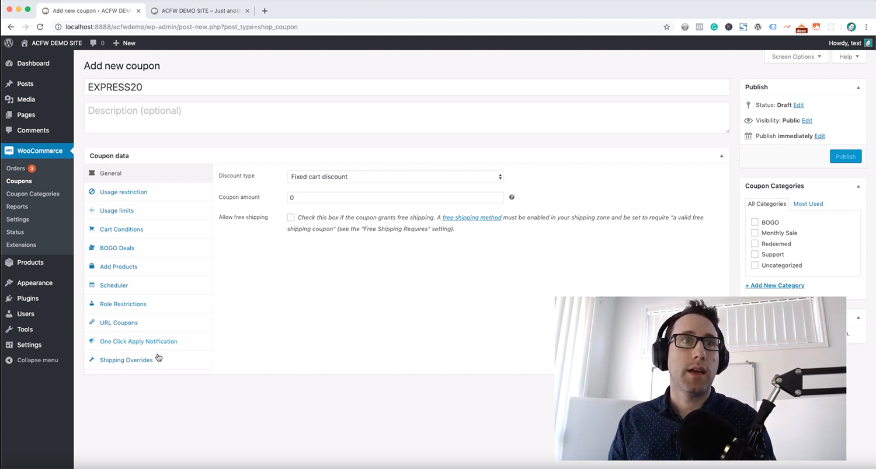
Task: Open the Screen Options dropdown
Action: click(x=796, y=57)
